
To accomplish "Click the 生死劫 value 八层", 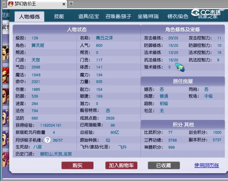I will 38,147.
